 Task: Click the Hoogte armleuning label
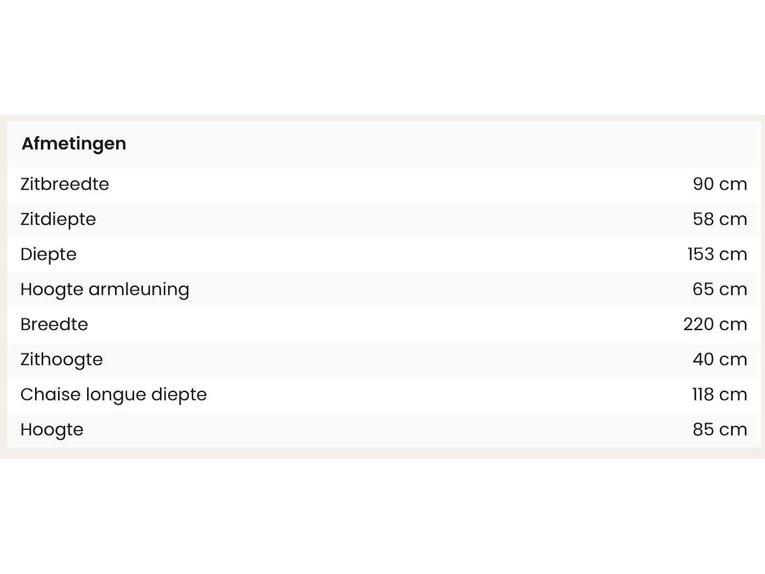(105, 289)
